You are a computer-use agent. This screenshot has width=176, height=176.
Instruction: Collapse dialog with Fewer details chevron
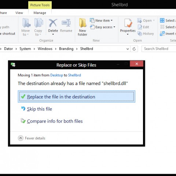click(21, 138)
